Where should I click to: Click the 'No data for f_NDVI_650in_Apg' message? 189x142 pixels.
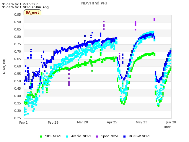[x=25, y=7]
